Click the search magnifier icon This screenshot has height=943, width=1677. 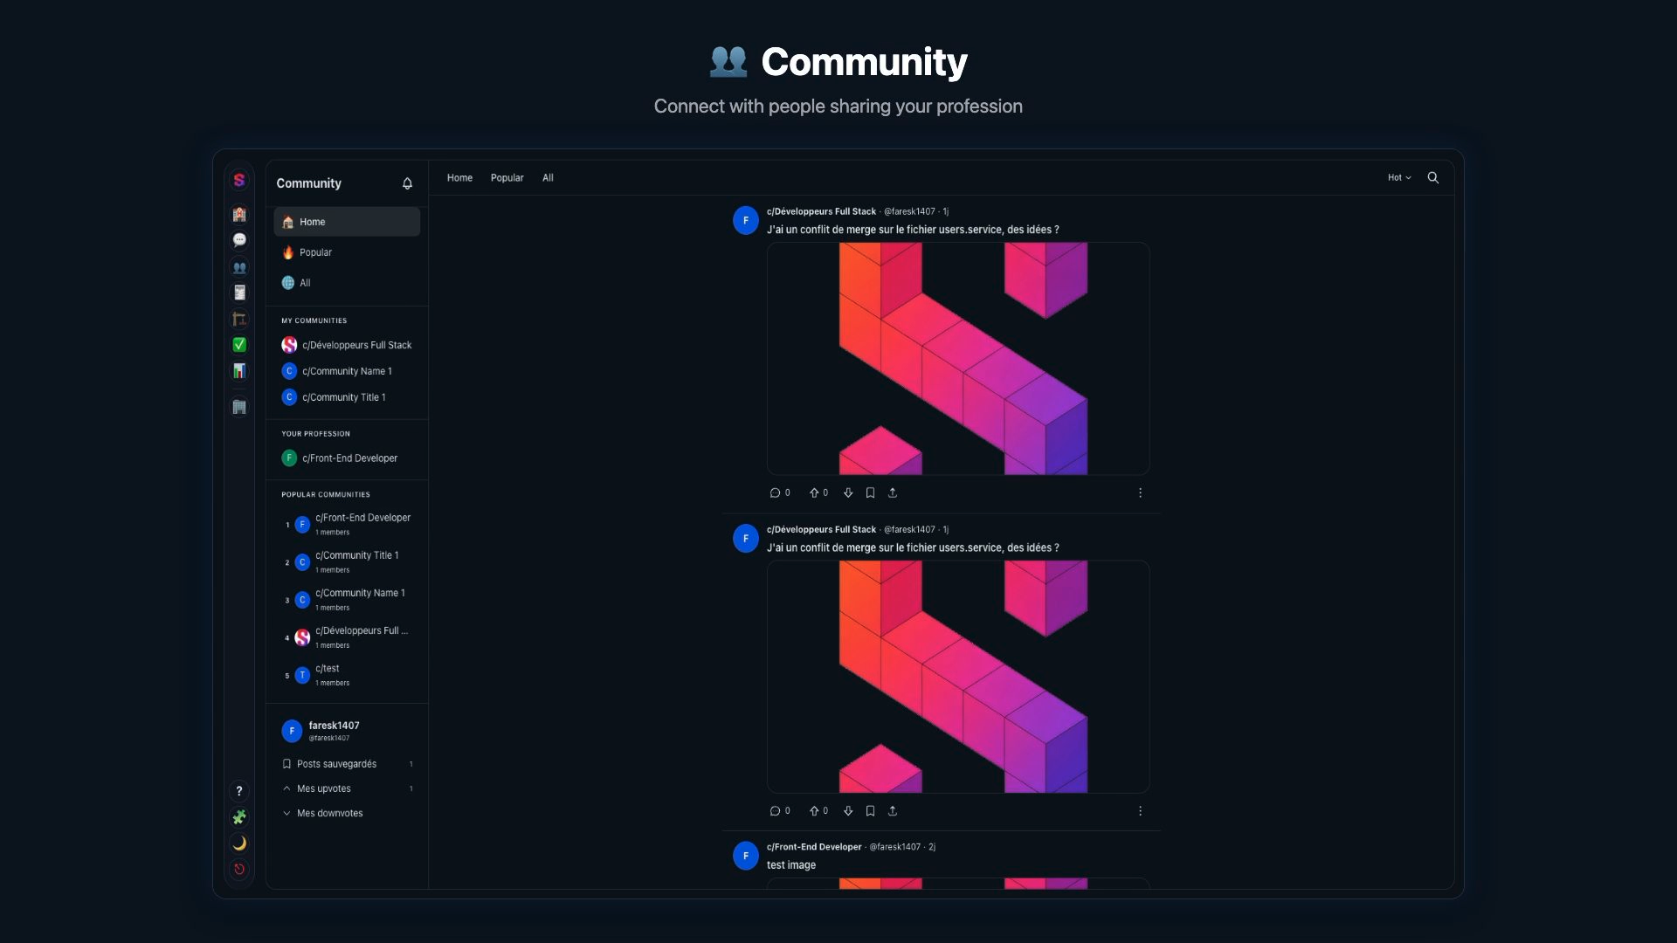coord(1432,177)
